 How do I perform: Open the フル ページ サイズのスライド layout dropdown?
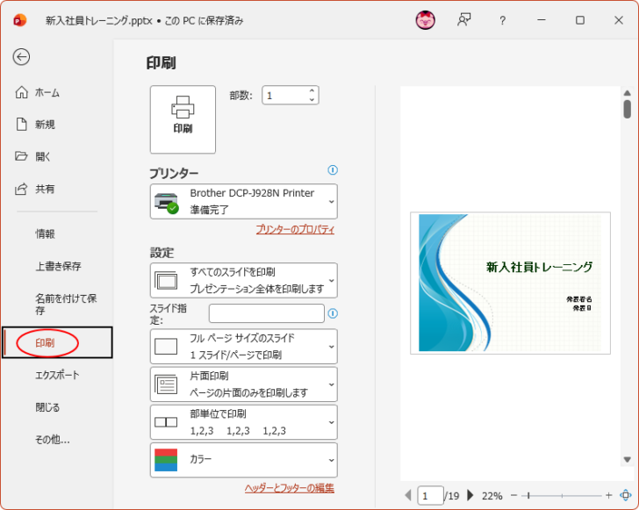[x=244, y=346]
